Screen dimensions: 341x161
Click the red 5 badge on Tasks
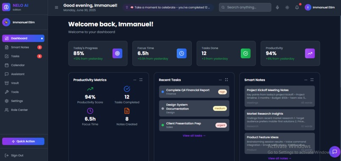(x=39, y=56)
